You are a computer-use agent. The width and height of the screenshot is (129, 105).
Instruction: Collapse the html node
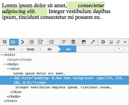pos(2,55)
